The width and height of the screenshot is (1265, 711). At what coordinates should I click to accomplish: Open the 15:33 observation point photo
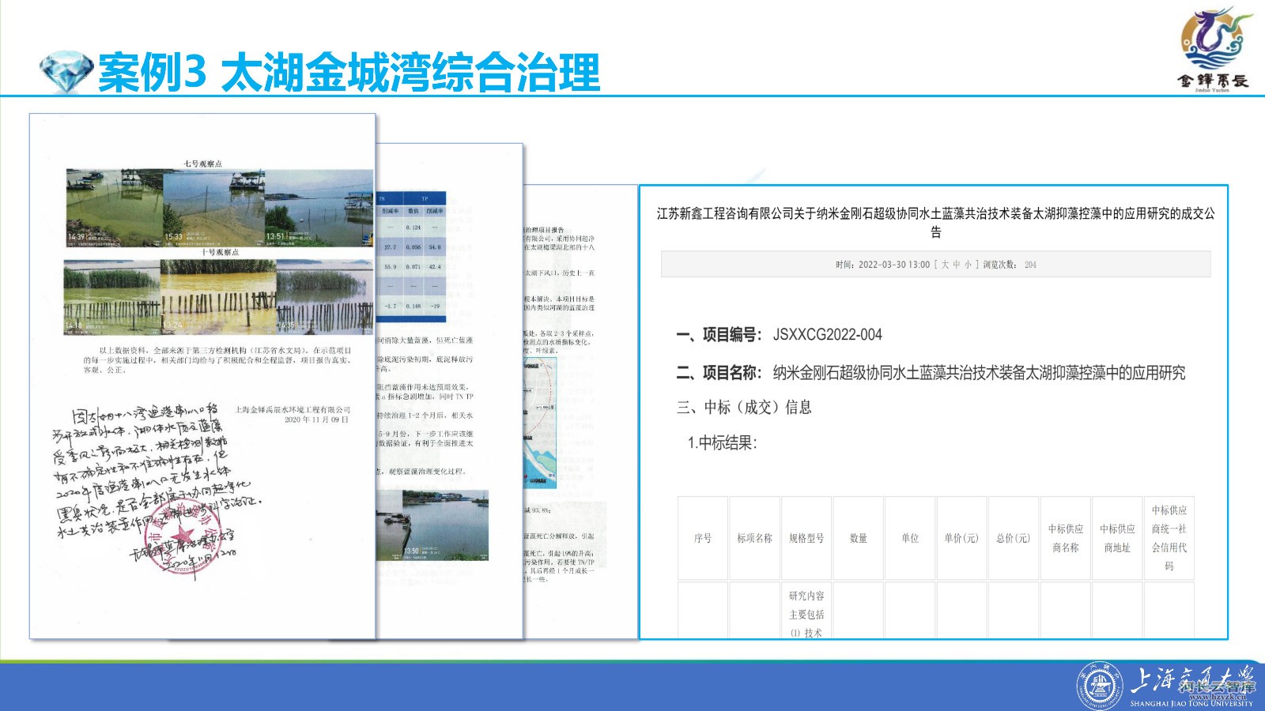pyautogui.click(x=212, y=207)
